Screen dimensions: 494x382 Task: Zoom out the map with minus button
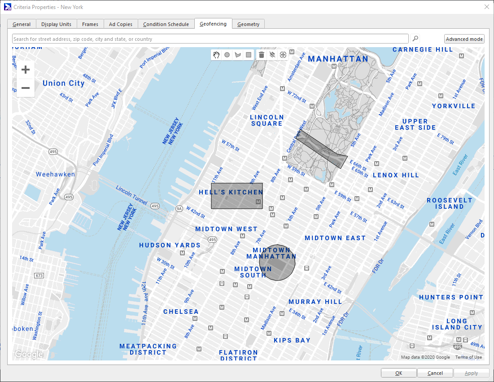pos(26,88)
